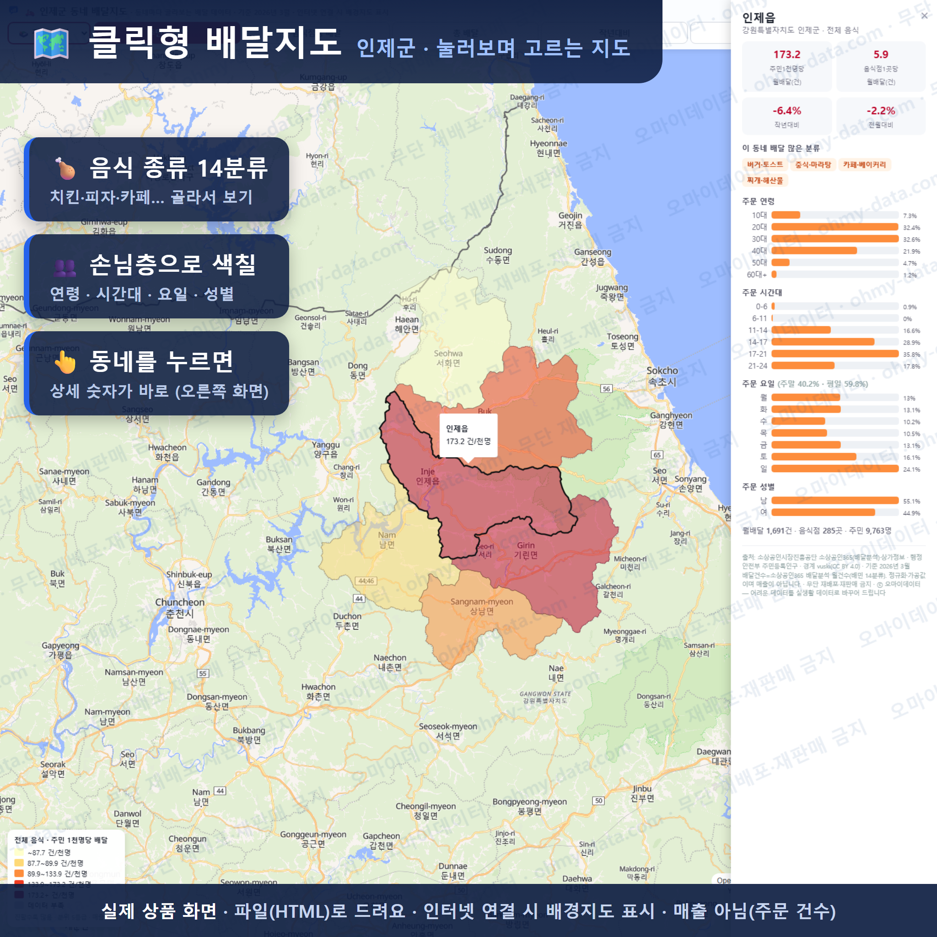Click the pointing hand icon beside 동네를 누르면
Viewport: 937px width, 937px height.
[65, 362]
